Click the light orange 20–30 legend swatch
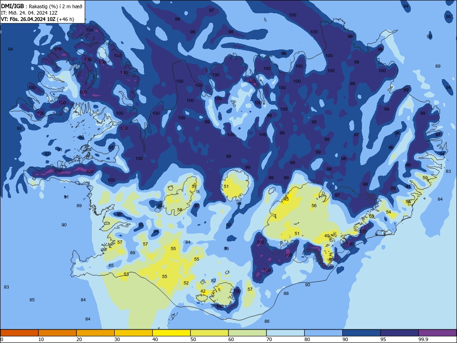457x343 pixels. [x=96, y=333]
